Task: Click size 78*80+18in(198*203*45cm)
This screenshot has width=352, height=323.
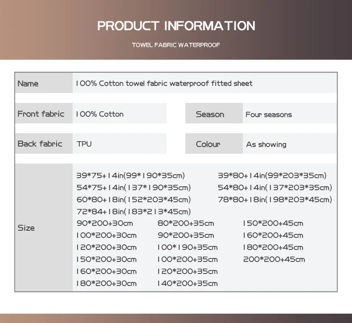Action: click(275, 200)
